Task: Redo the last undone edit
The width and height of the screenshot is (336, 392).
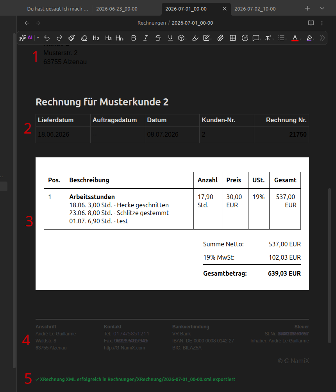Action: tap(59, 38)
